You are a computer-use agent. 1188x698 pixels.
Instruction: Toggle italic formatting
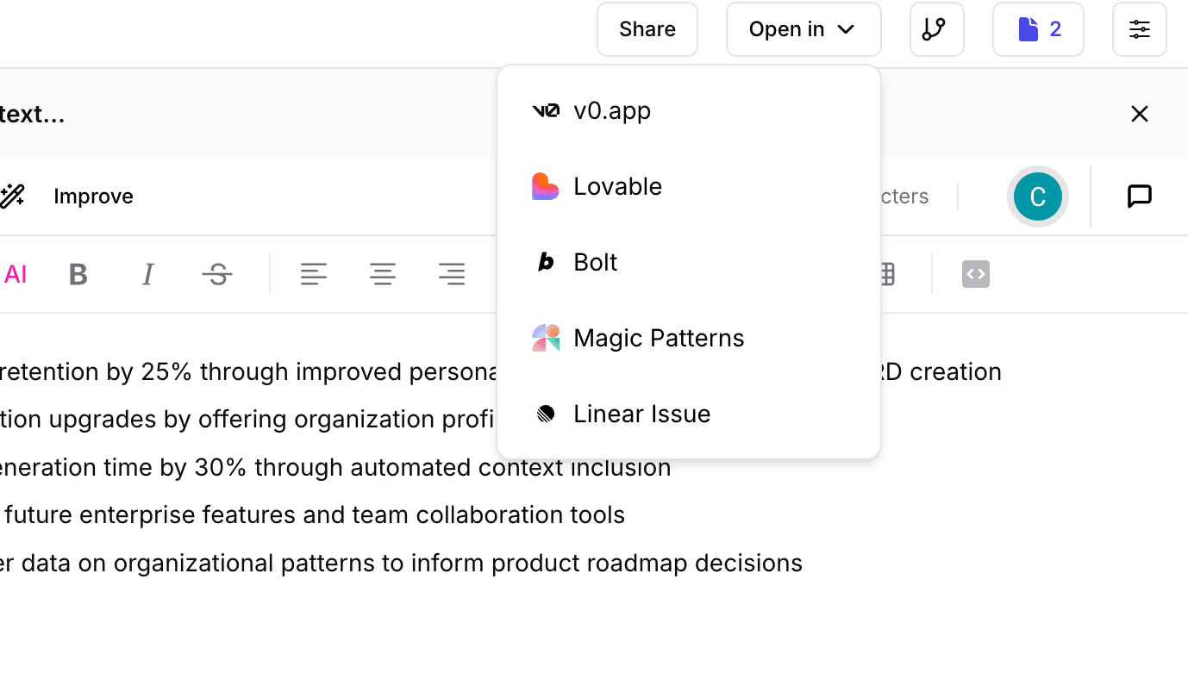pos(147,274)
